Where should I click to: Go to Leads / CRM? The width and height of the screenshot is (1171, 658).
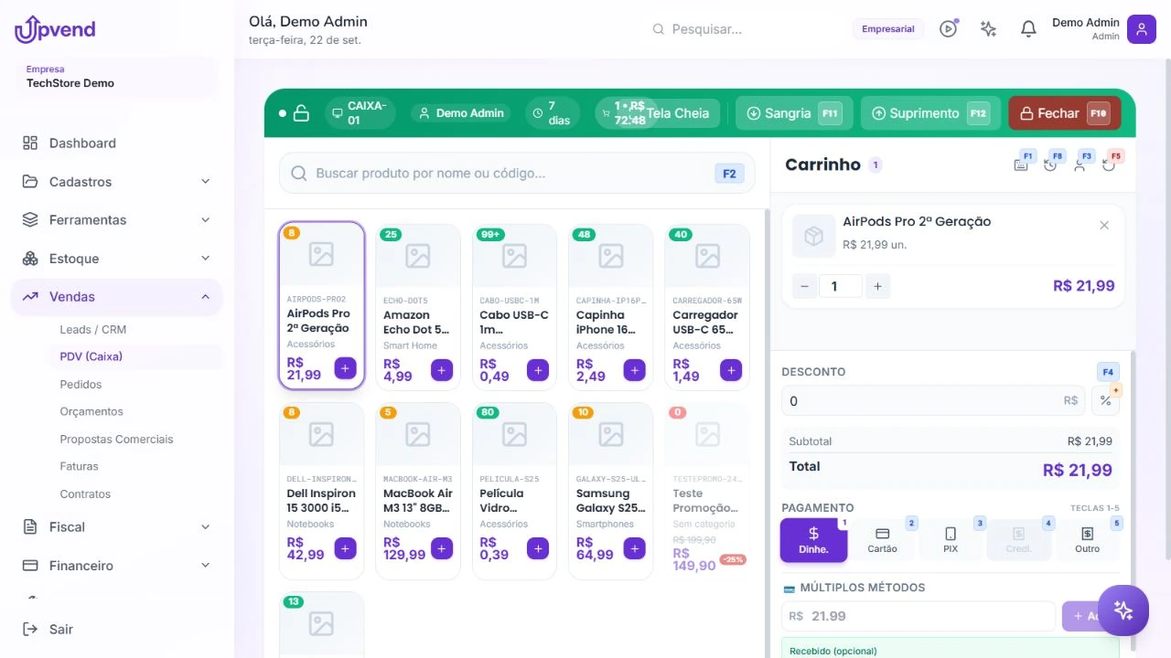pyautogui.click(x=93, y=330)
